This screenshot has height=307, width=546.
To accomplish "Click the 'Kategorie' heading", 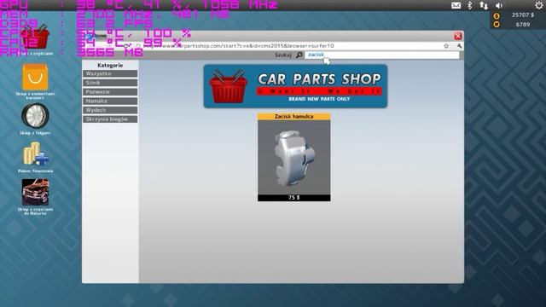I will pyautogui.click(x=110, y=65).
